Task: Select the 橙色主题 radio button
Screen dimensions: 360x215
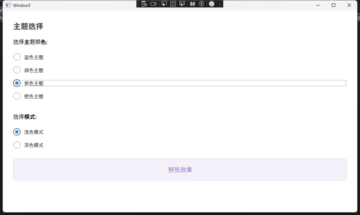Action: (17, 96)
